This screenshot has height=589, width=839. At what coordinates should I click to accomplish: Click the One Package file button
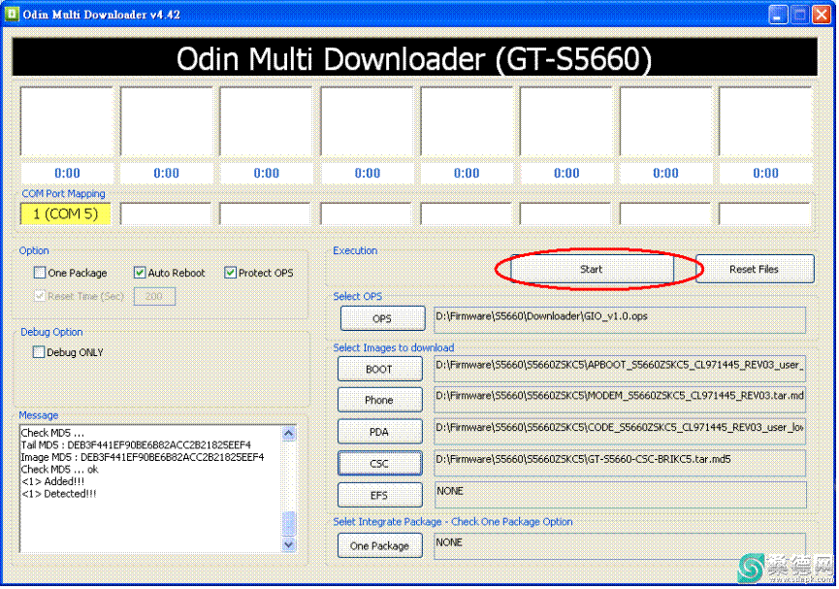(379, 545)
